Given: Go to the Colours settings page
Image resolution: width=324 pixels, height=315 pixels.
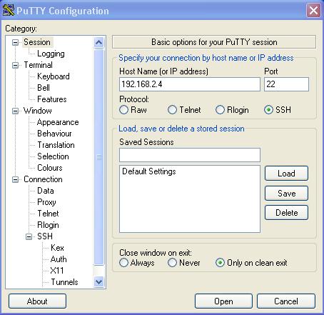Looking at the screenshot, I should (x=50, y=168).
